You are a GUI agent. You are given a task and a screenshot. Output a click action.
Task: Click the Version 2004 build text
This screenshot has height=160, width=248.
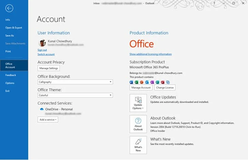[x=175, y=127]
